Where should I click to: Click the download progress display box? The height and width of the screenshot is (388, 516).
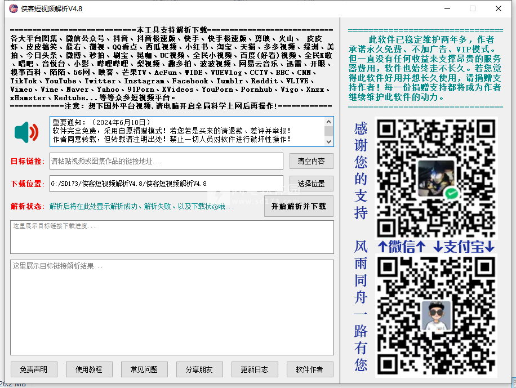tap(172, 237)
